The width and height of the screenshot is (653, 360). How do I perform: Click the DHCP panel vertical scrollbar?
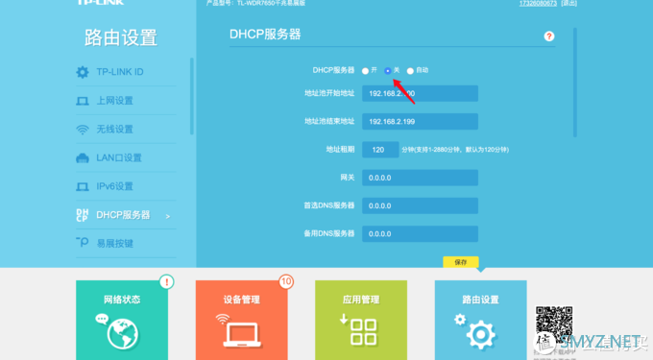pos(575,83)
